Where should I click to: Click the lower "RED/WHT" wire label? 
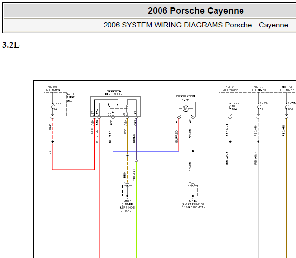227,158
